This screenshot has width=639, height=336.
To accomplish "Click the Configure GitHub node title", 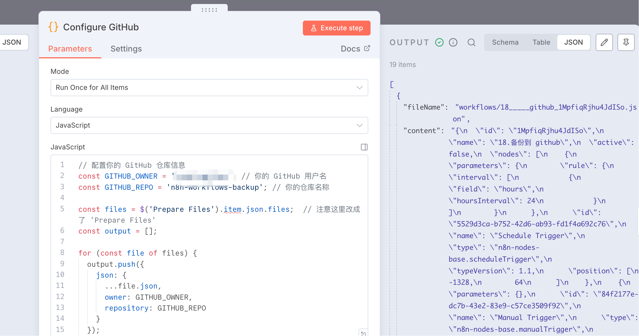I will pyautogui.click(x=101, y=27).
